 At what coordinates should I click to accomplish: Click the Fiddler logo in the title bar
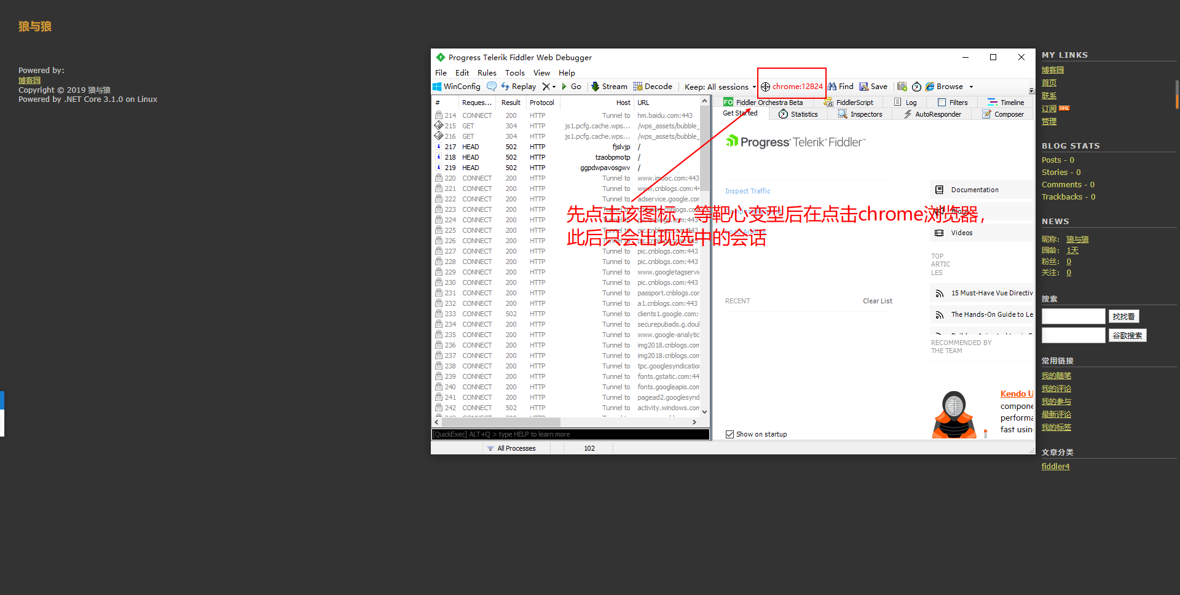pyautogui.click(x=440, y=57)
